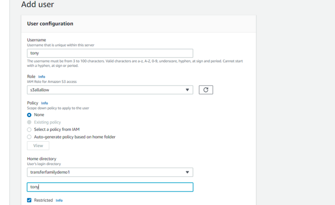This screenshot has width=335, height=205.
Task: Uncheck the Restricted checkbox
Action: pos(29,200)
